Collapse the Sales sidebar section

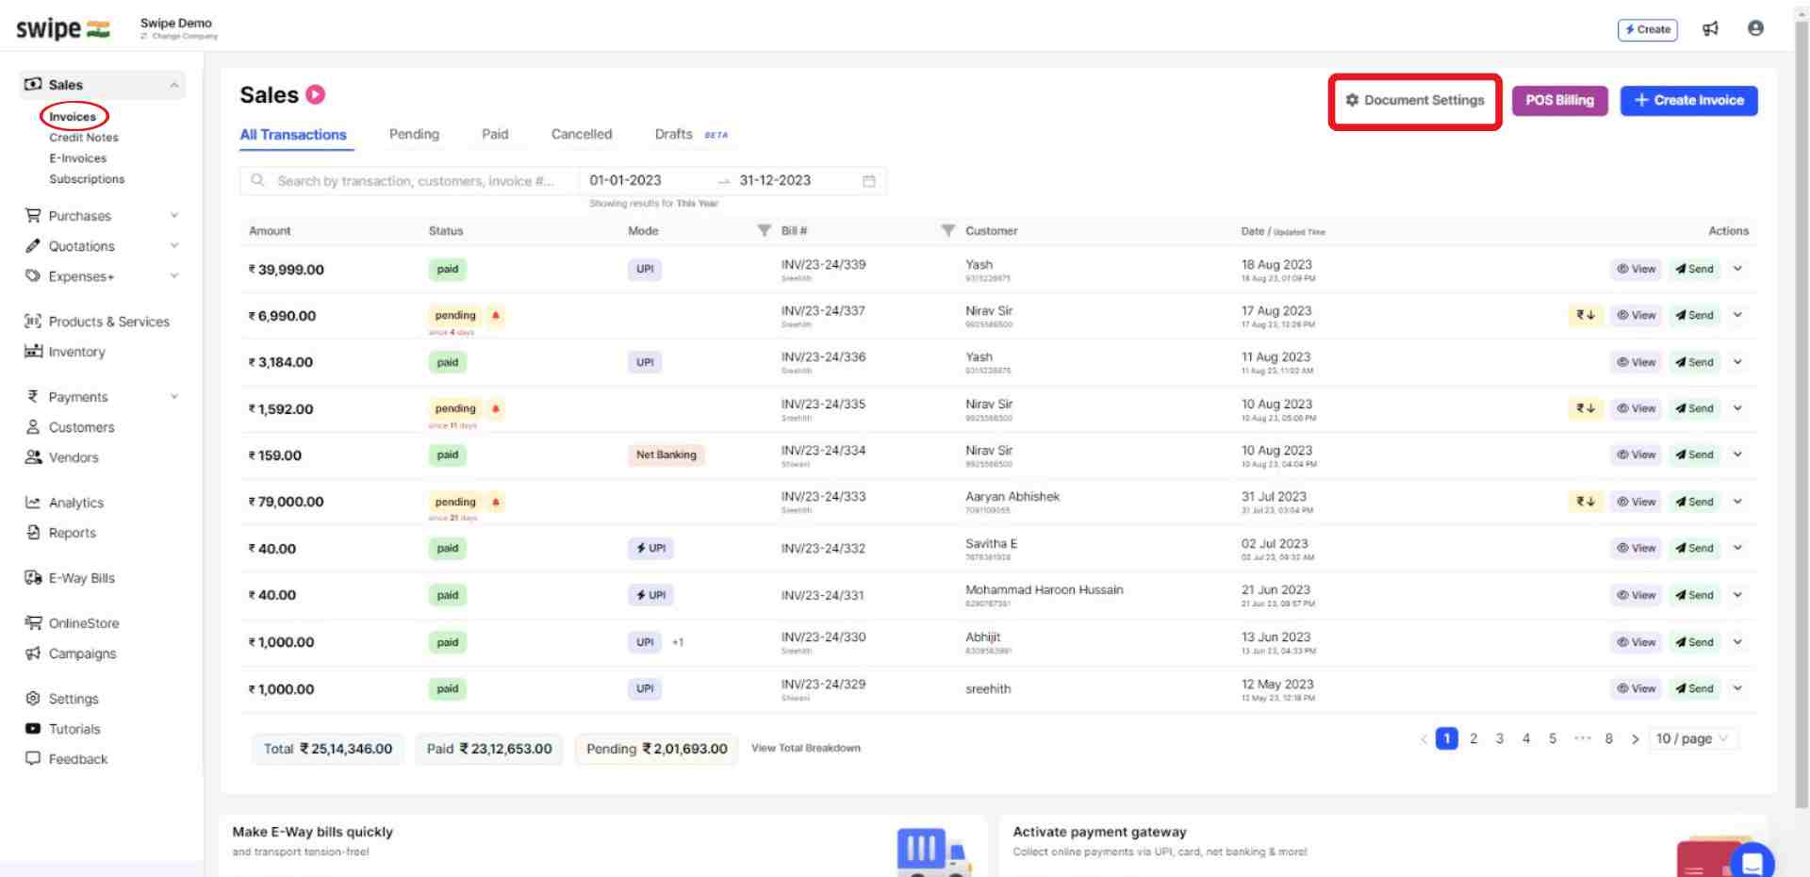pyautogui.click(x=174, y=85)
